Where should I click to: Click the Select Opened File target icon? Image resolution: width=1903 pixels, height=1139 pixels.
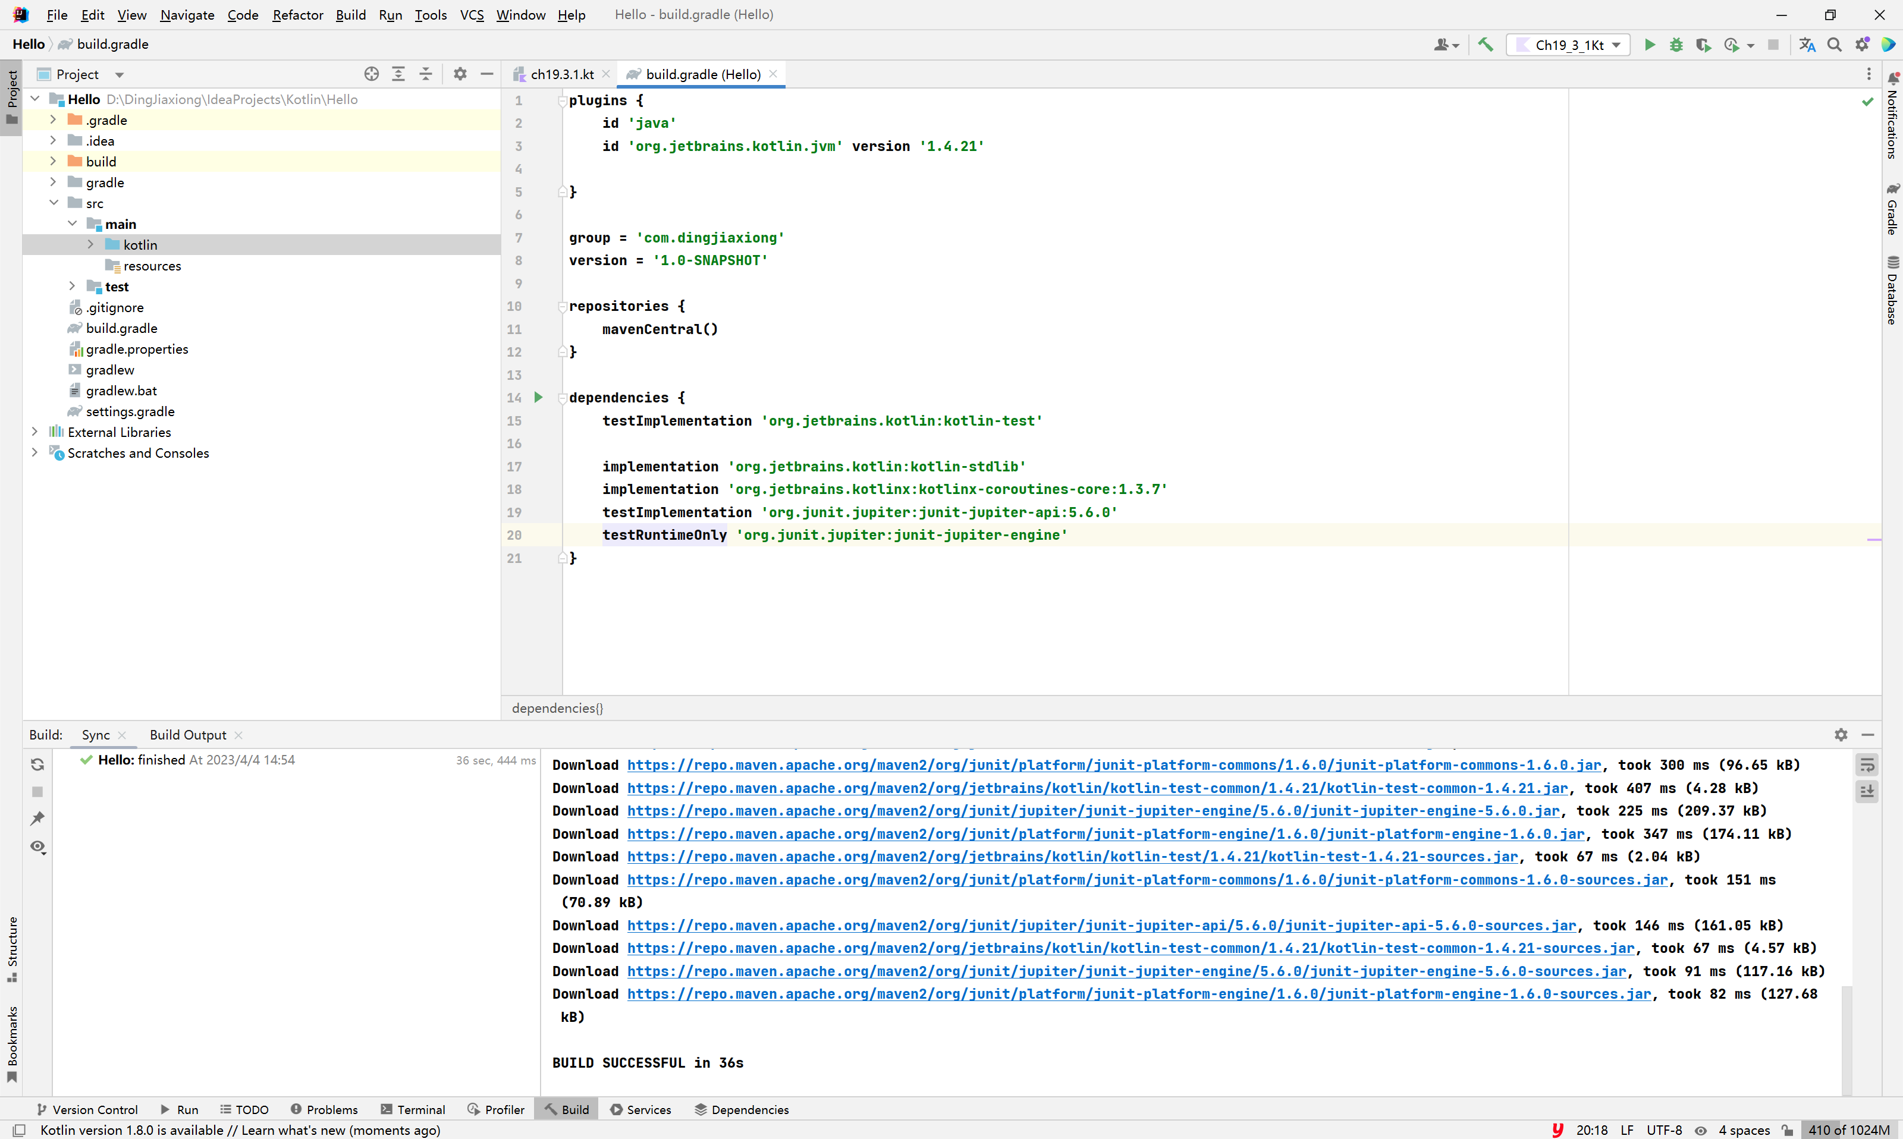tap(372, 74)
